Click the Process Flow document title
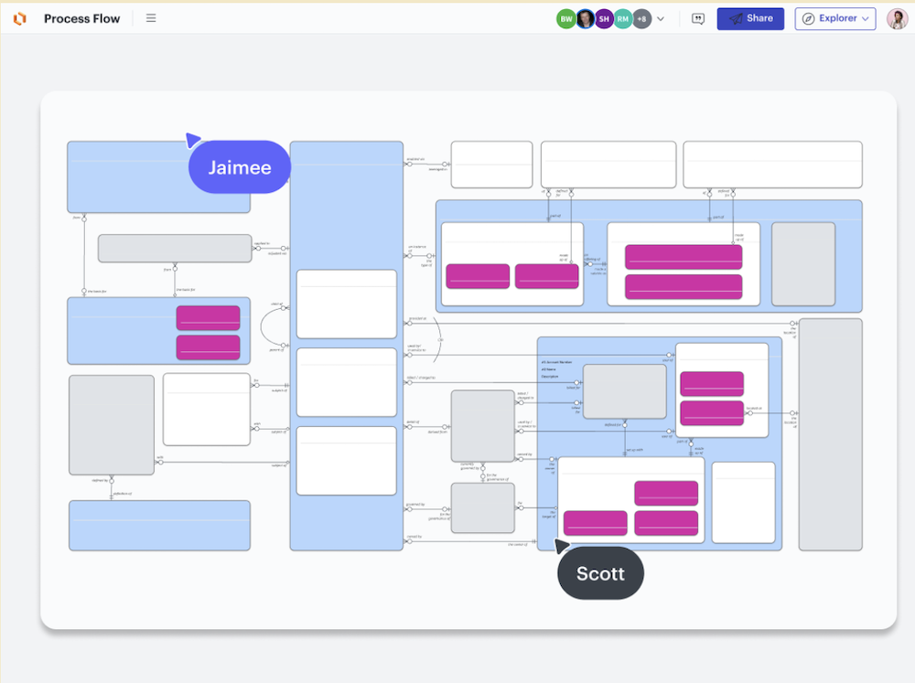This screenshot has height=683, width=915. tap(81, 18)
